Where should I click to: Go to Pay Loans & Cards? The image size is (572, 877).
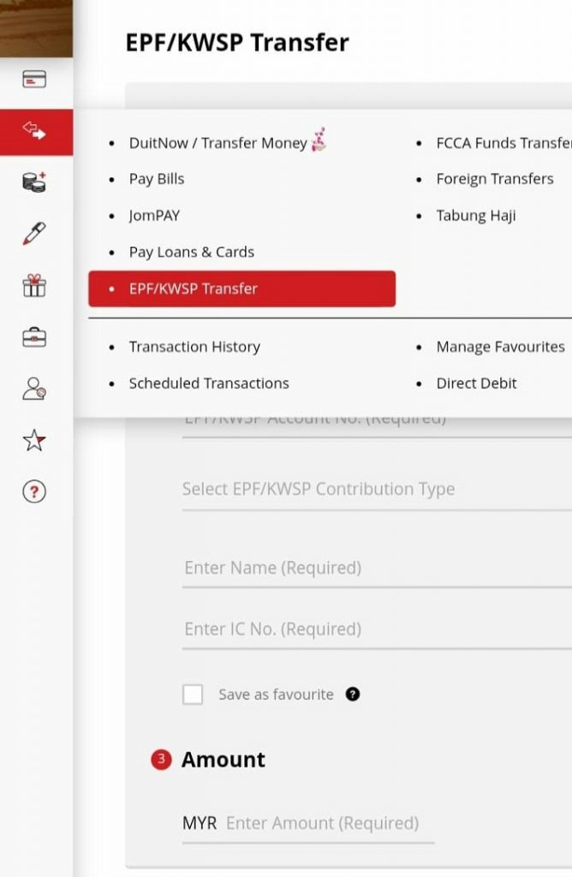(192, 252)
